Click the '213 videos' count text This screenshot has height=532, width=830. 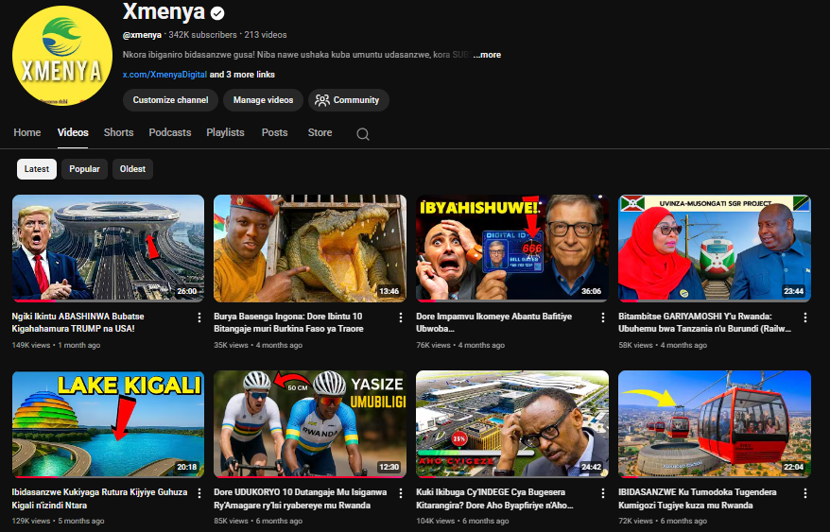(x=266, y=35)
